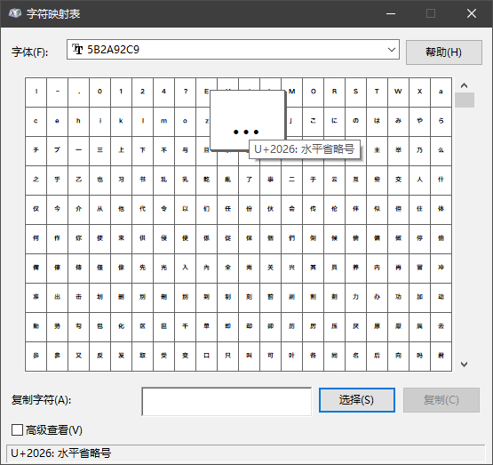Select the 入 character cell
The image size is (493, 465).
click(185, 269)
